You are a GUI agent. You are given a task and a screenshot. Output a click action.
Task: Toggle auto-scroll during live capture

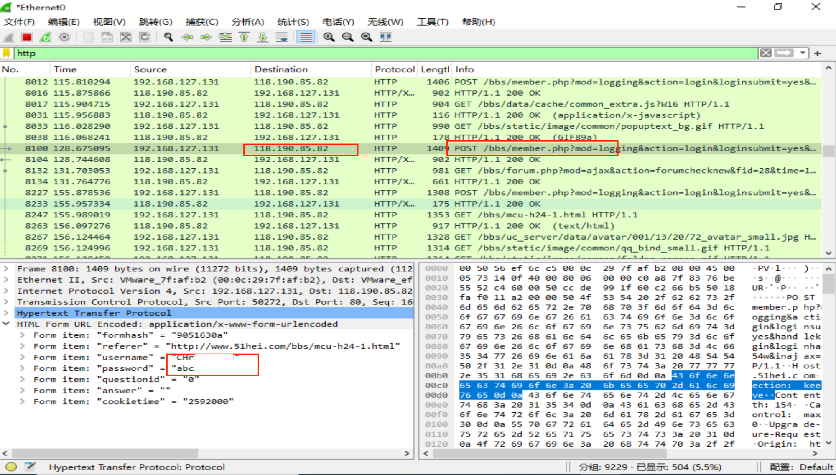282,37
